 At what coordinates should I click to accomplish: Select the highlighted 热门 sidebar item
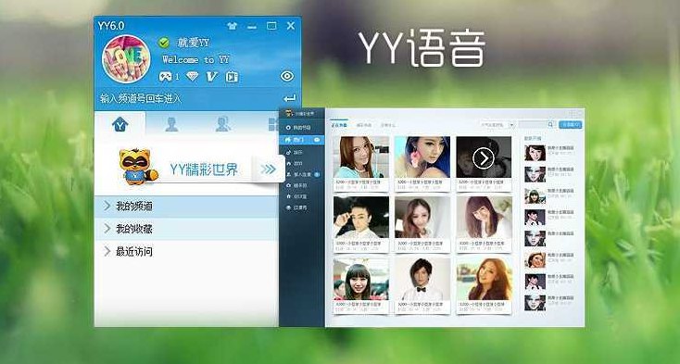coord(301,140)
